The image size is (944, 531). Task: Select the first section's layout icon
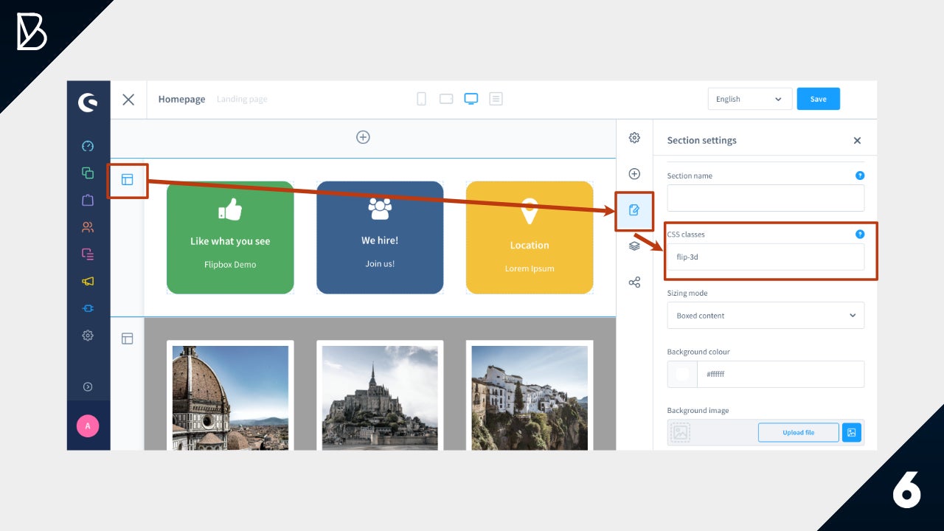pyautogui.click(x=128, y=180)
